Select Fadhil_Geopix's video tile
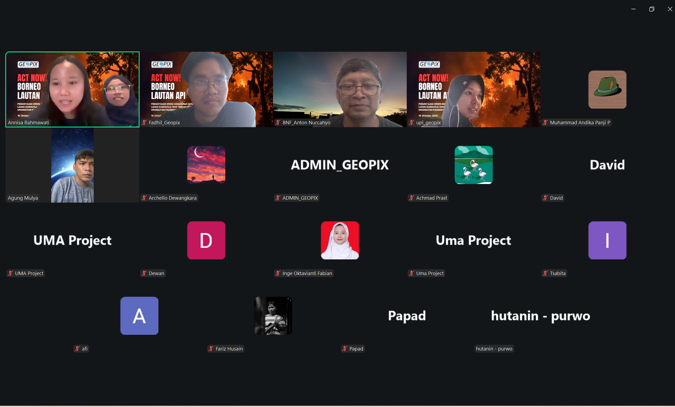Image resolution: width=675 pixels, height=407 pixels. tap(206, 89)
